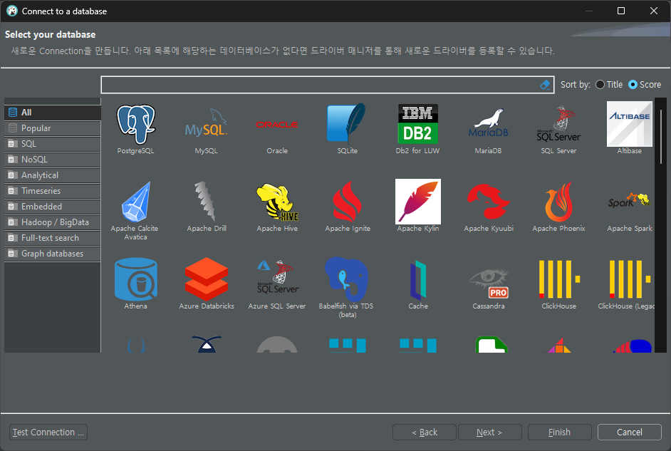Filter by the SQL category
This screenshot has height=451, width=671.
pos(53,144)
